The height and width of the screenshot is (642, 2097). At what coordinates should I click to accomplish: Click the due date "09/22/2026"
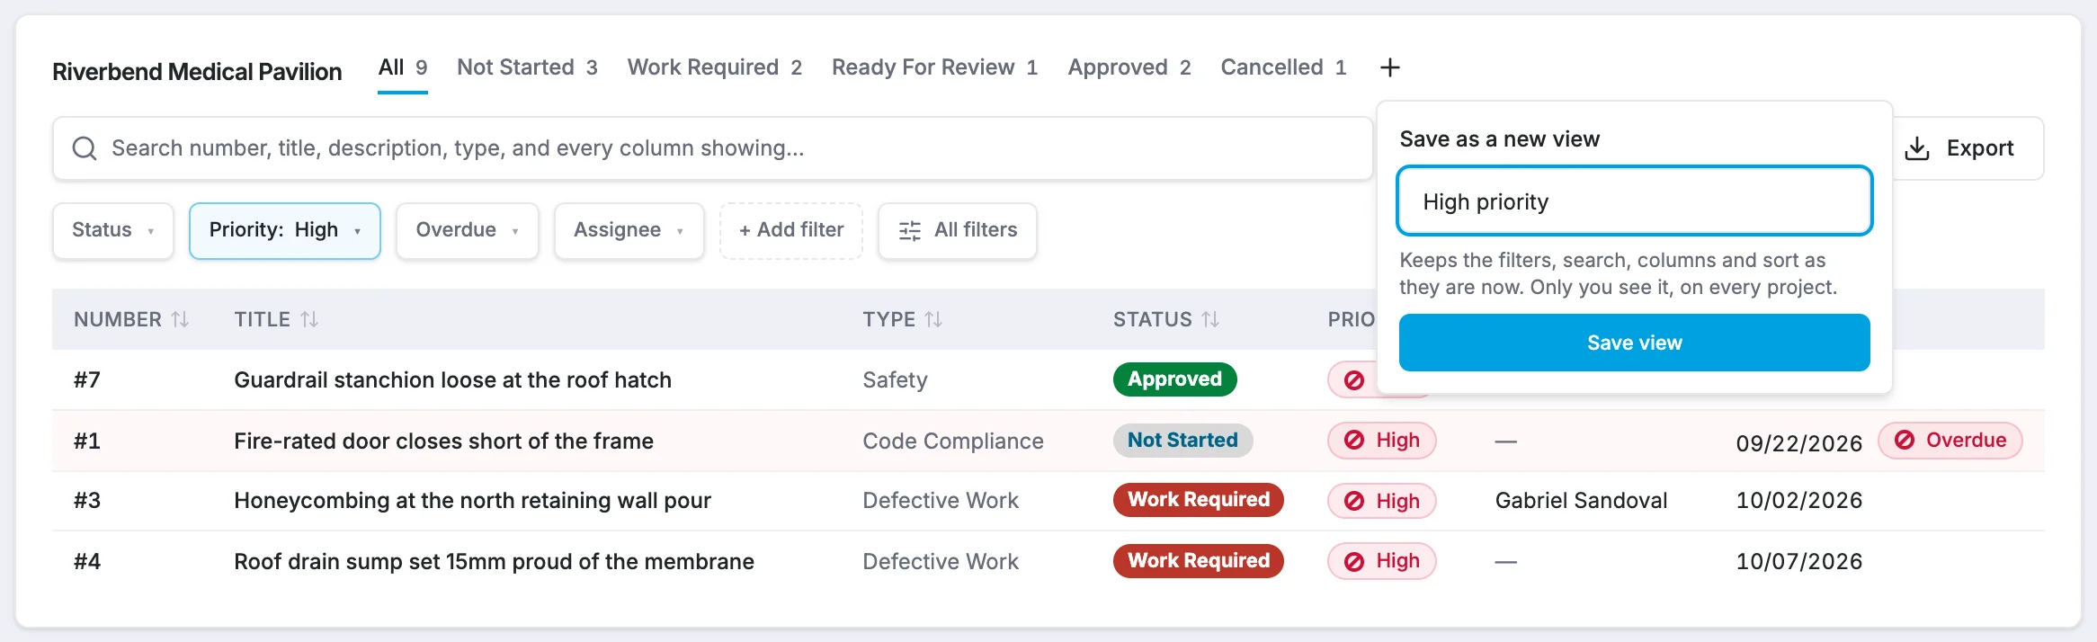1799,443
